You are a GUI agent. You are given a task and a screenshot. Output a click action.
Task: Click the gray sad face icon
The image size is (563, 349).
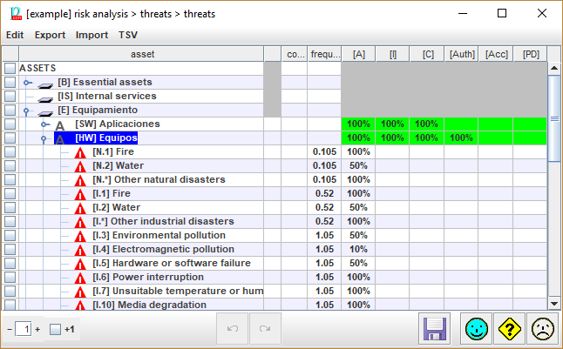543,330
